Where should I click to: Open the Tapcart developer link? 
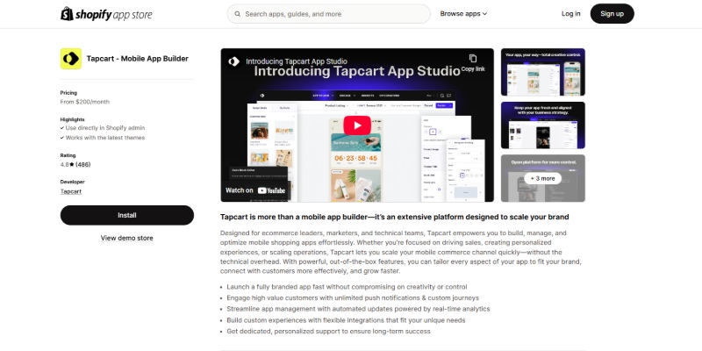(71, 191)
